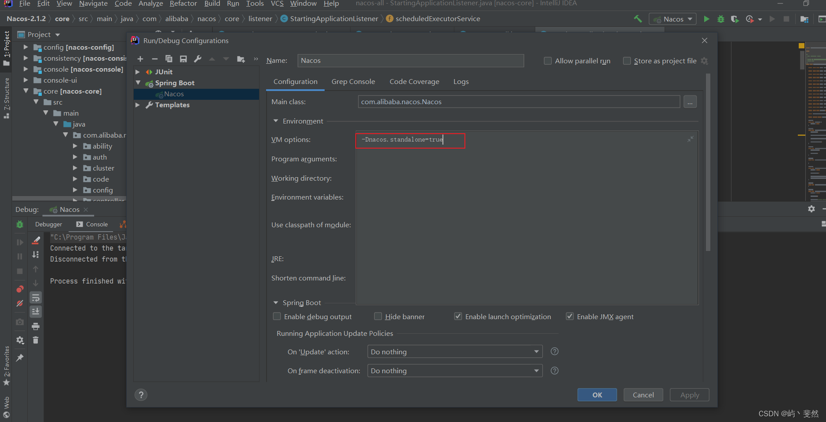
Task: Switch to Grep Console tab
Action: (353, 81)
